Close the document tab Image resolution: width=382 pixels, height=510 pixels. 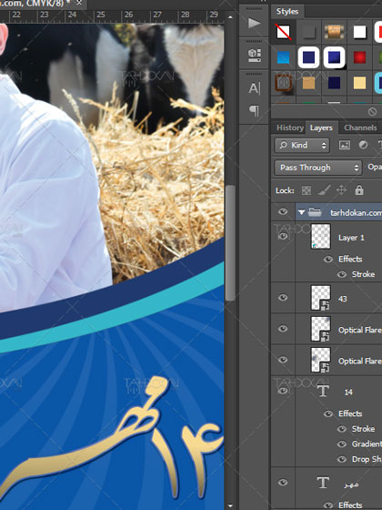point(79,3)
